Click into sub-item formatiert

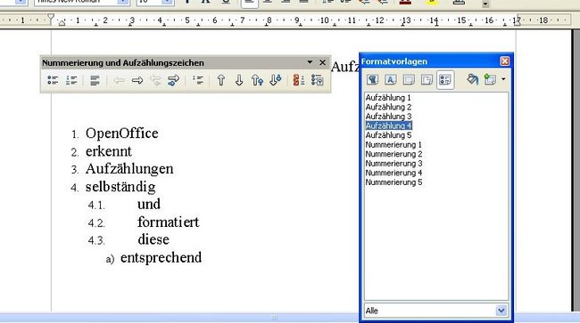pos(169,222)
